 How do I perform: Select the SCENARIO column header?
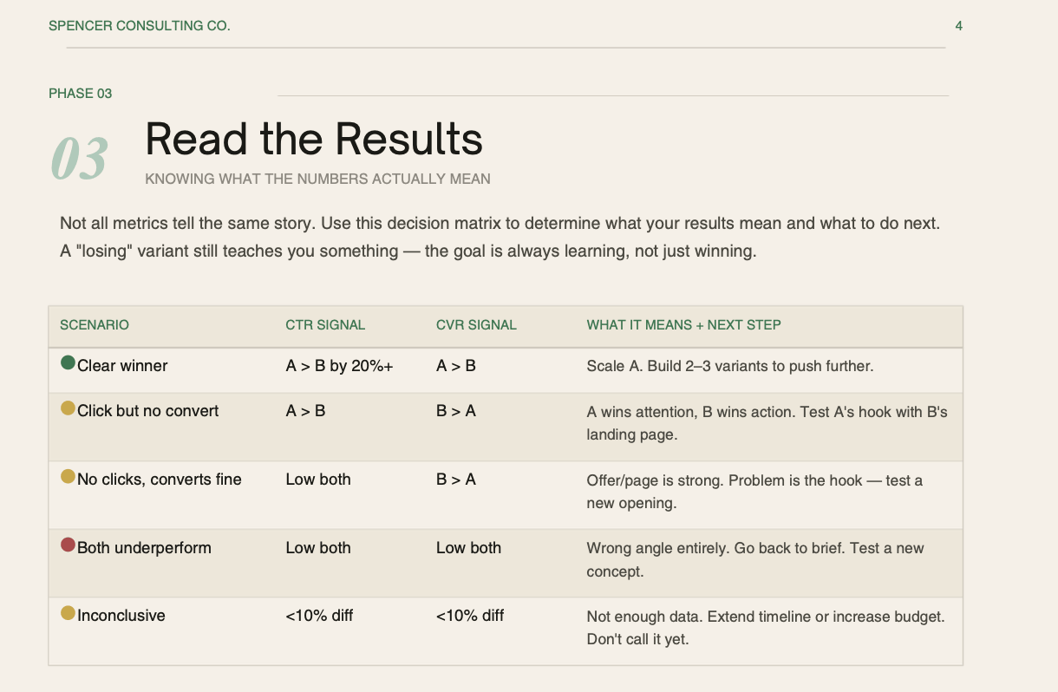tap(95, 325)
